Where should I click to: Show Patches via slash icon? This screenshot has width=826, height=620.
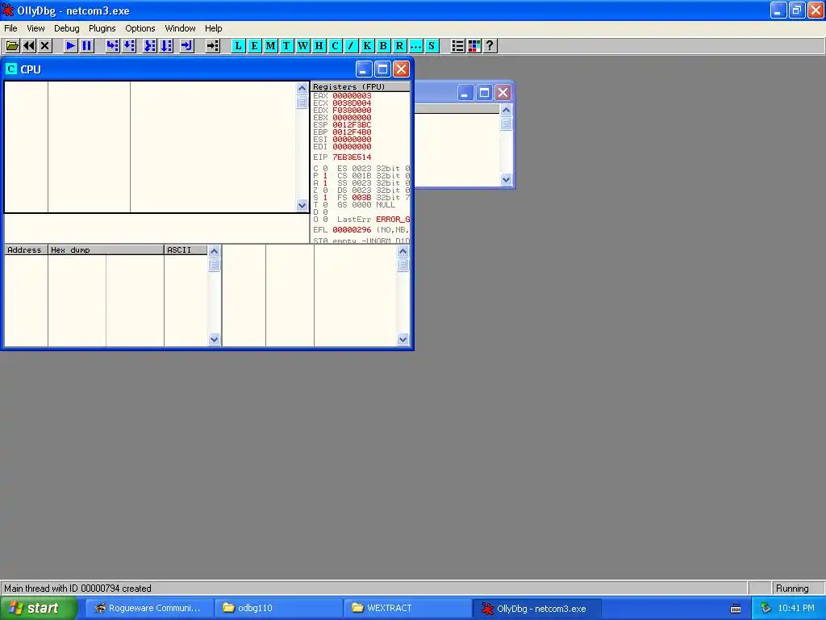coord(351,46)
